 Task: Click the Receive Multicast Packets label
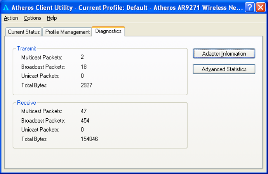(42, 111)
